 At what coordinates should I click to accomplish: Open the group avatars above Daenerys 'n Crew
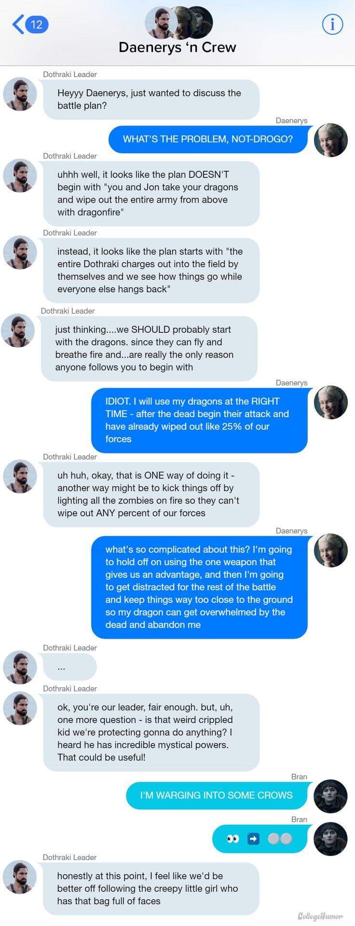coord(178,22)
